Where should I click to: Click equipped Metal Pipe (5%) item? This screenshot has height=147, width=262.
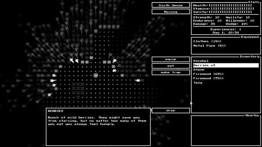click(209, 45)
